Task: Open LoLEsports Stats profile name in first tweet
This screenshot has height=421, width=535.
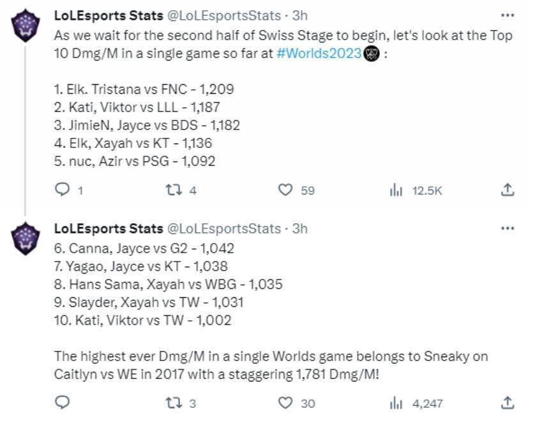Action: [109, 16]
